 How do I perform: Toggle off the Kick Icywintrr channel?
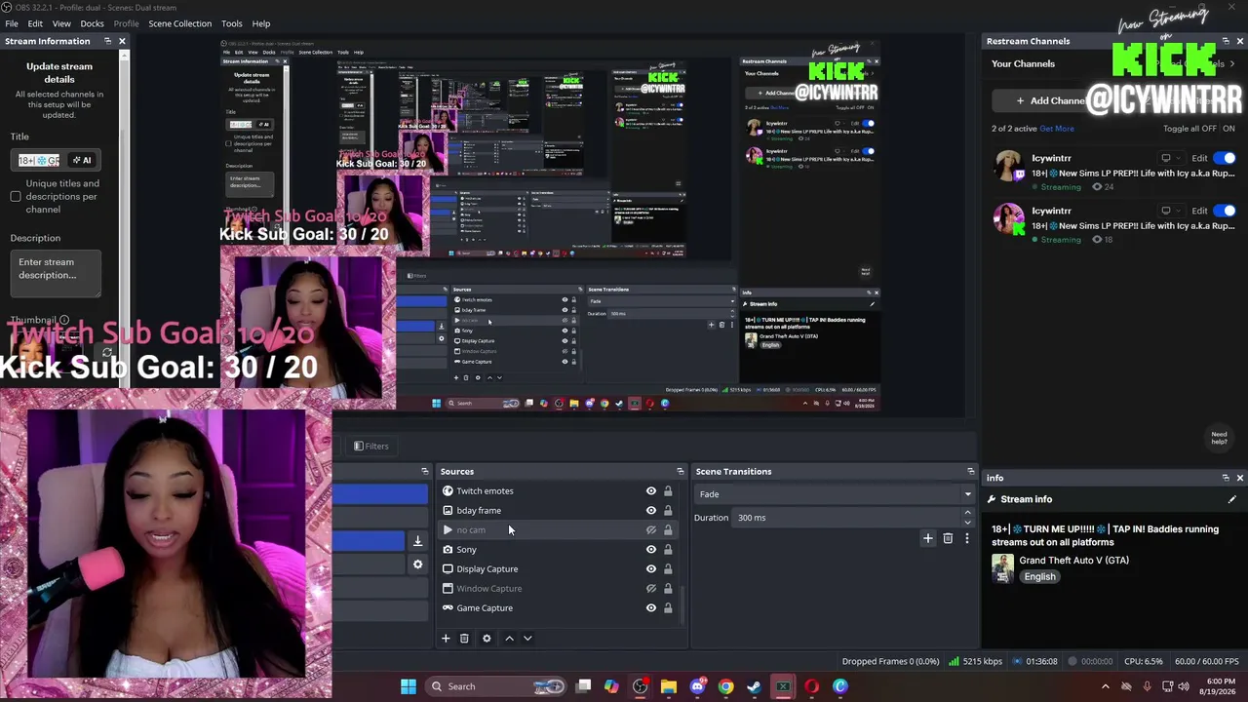(1226, 211)
